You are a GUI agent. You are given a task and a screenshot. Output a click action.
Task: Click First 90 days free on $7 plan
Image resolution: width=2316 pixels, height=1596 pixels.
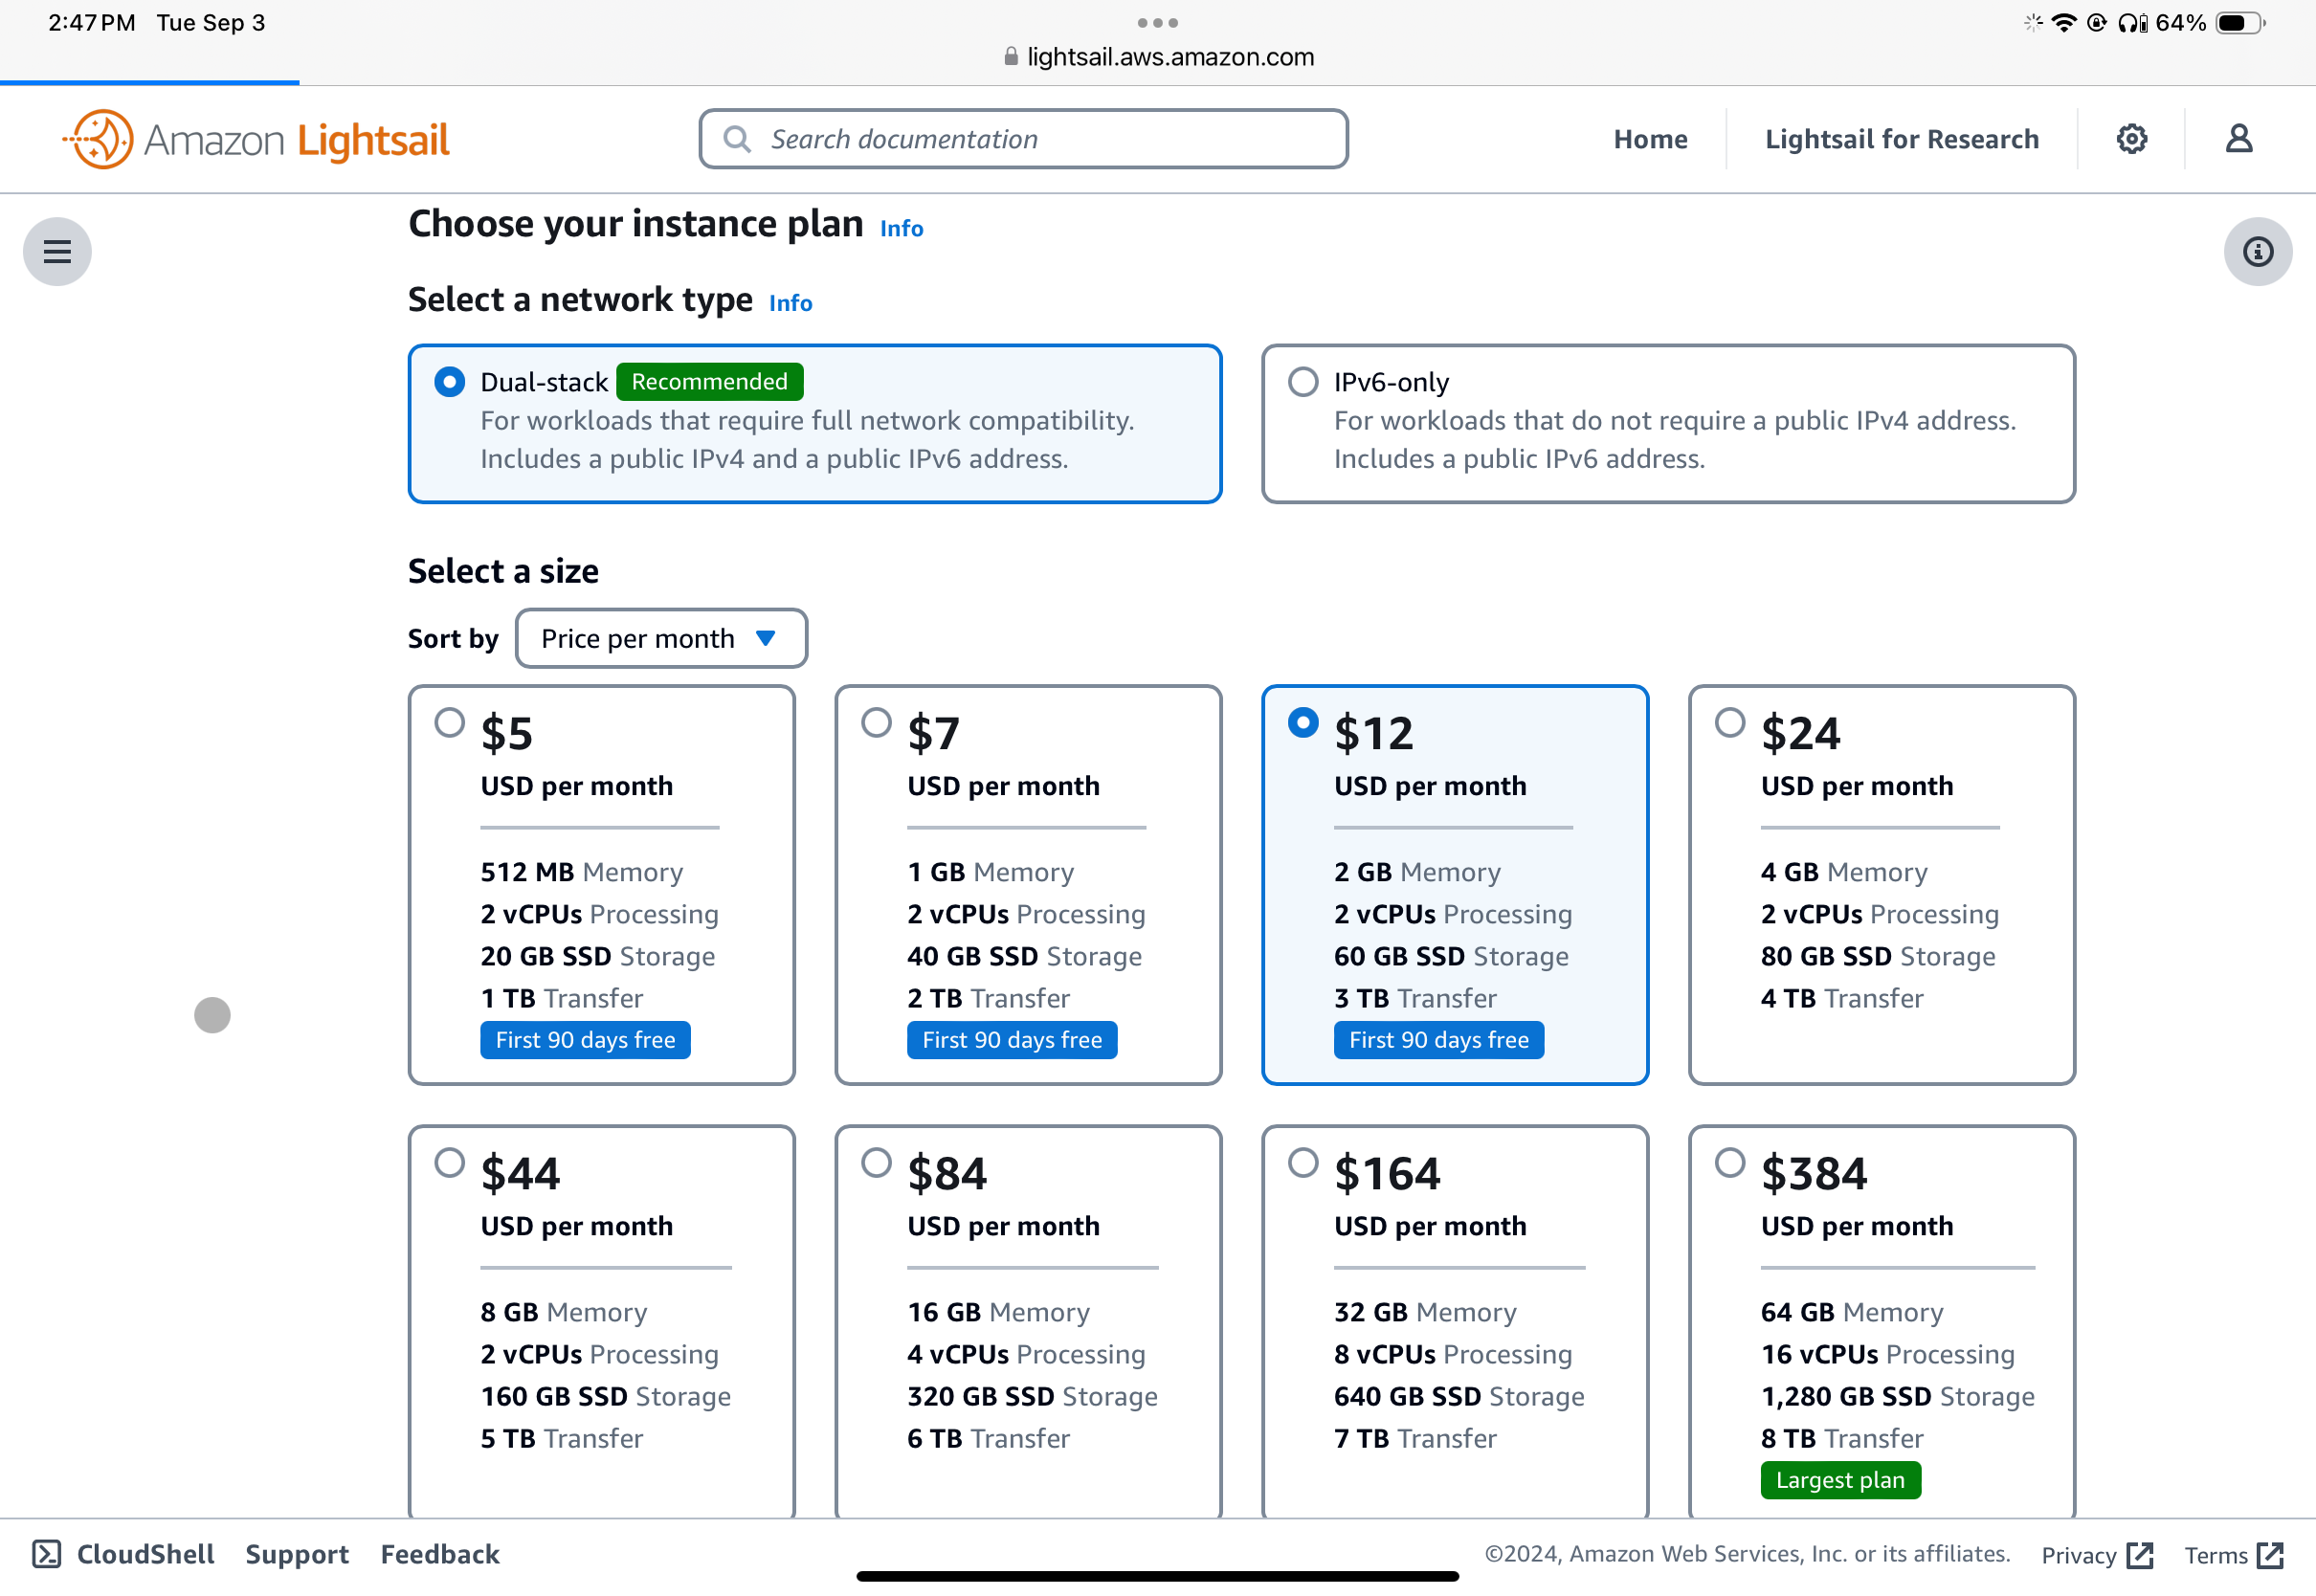tap(1012, 1040)
